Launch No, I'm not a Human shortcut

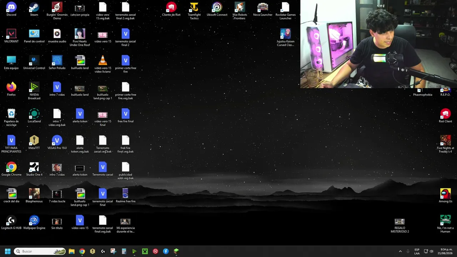(x=445, y=225)
